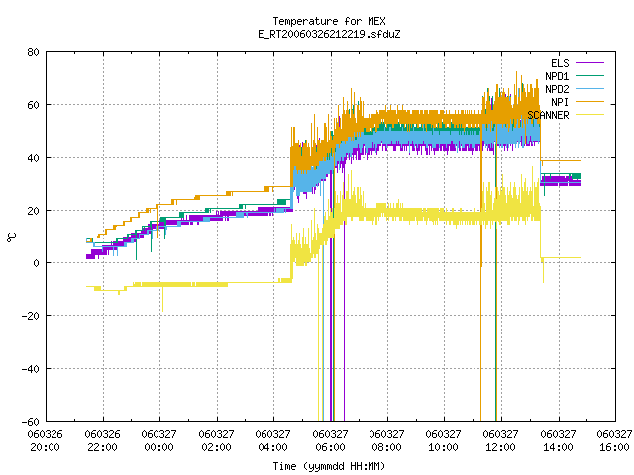
Task: Click the x-axis tick label 060327 02:00
Action: pyautogui.click(x=216, y=441)
